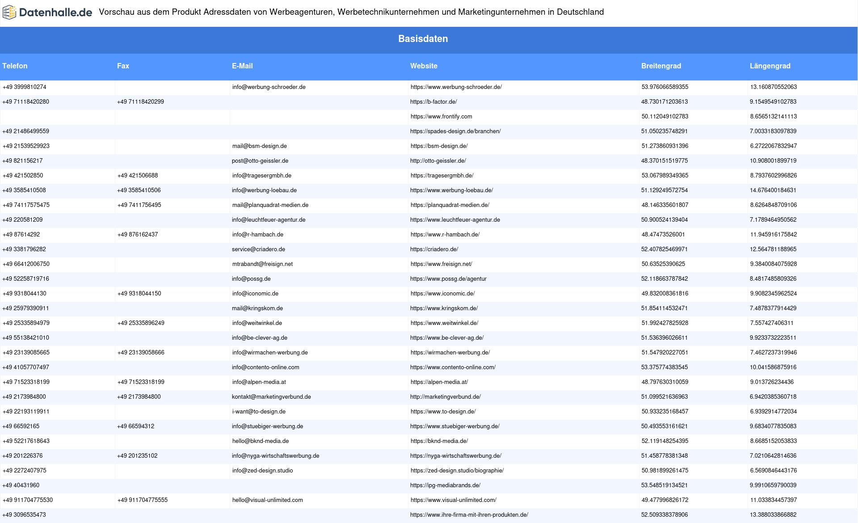Click phone number +49 41057707497
Viewport: 858px width, 523px height.
point(25,367)
